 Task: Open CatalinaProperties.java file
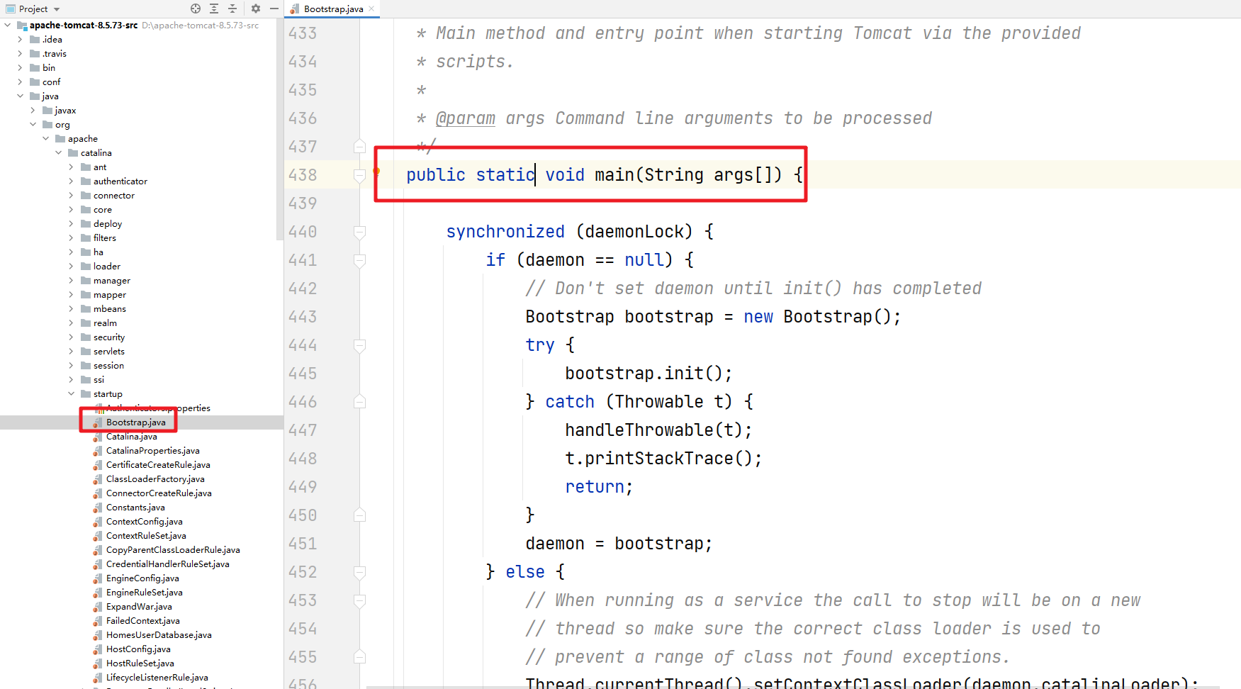pyautogui.click(x=153, y=450)
